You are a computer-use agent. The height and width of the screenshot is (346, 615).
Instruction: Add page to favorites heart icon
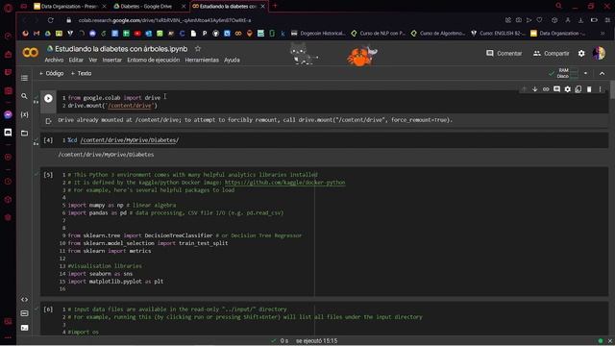(540, 20)
